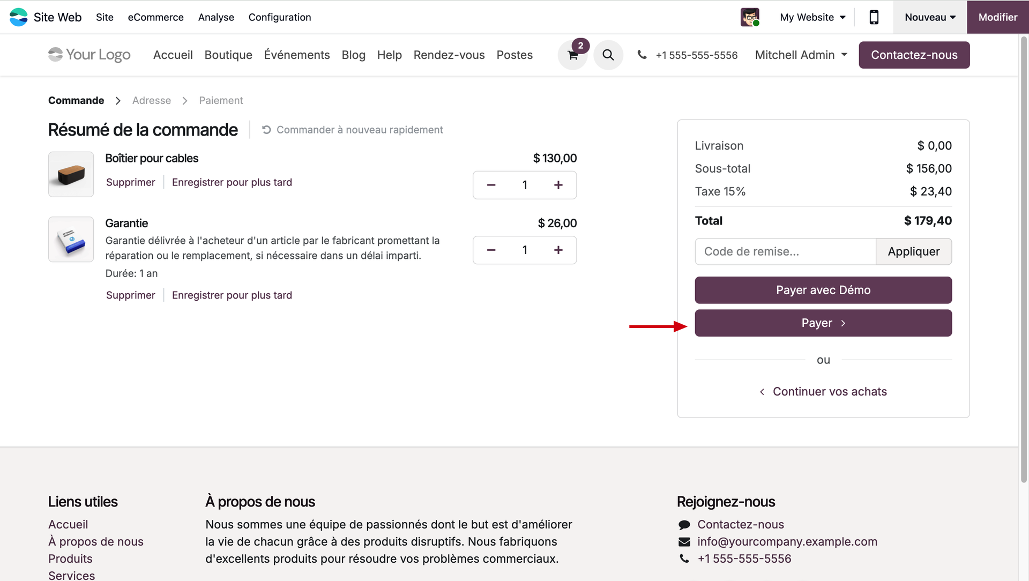Increase Boîtier pour cables quantity with plus
This screenshot has height=581, width=1029.
pyautogui.click(x=558, y=185)
